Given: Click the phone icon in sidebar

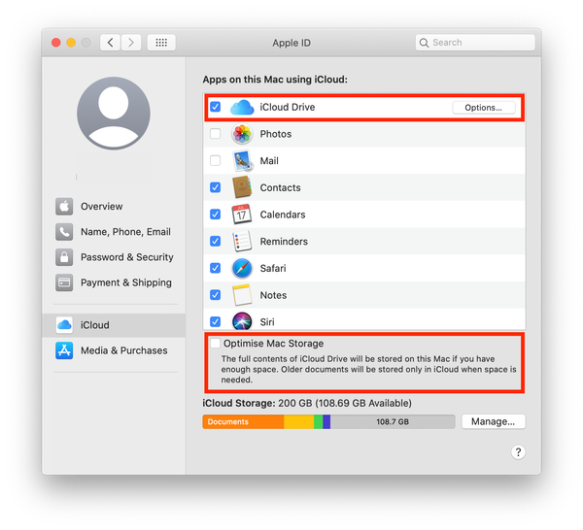Looking at the screenshot, I should click(64, 232).
